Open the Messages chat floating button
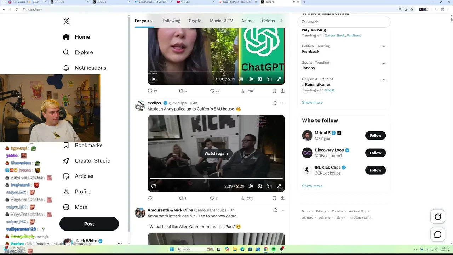 (438, 234)
